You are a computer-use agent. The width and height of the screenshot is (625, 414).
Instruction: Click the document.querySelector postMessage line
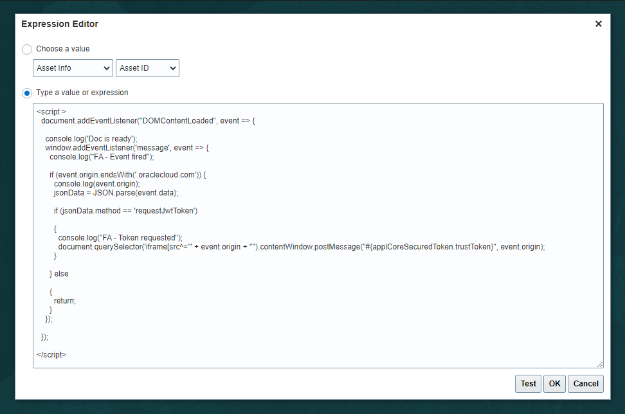click(301, 246)
